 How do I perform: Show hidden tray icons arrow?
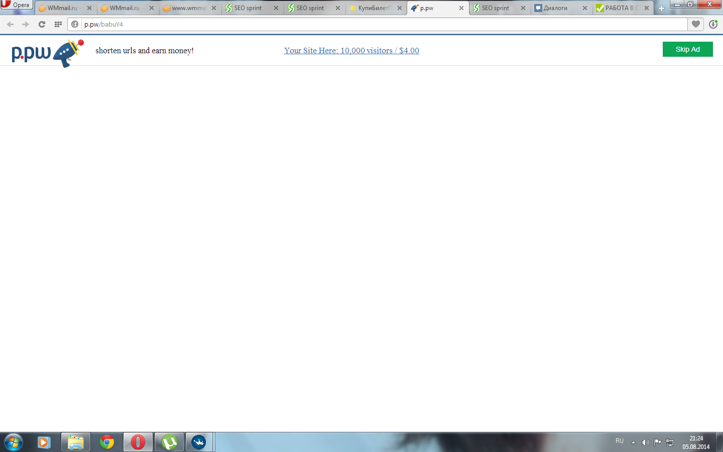click(x=633, y=442)
